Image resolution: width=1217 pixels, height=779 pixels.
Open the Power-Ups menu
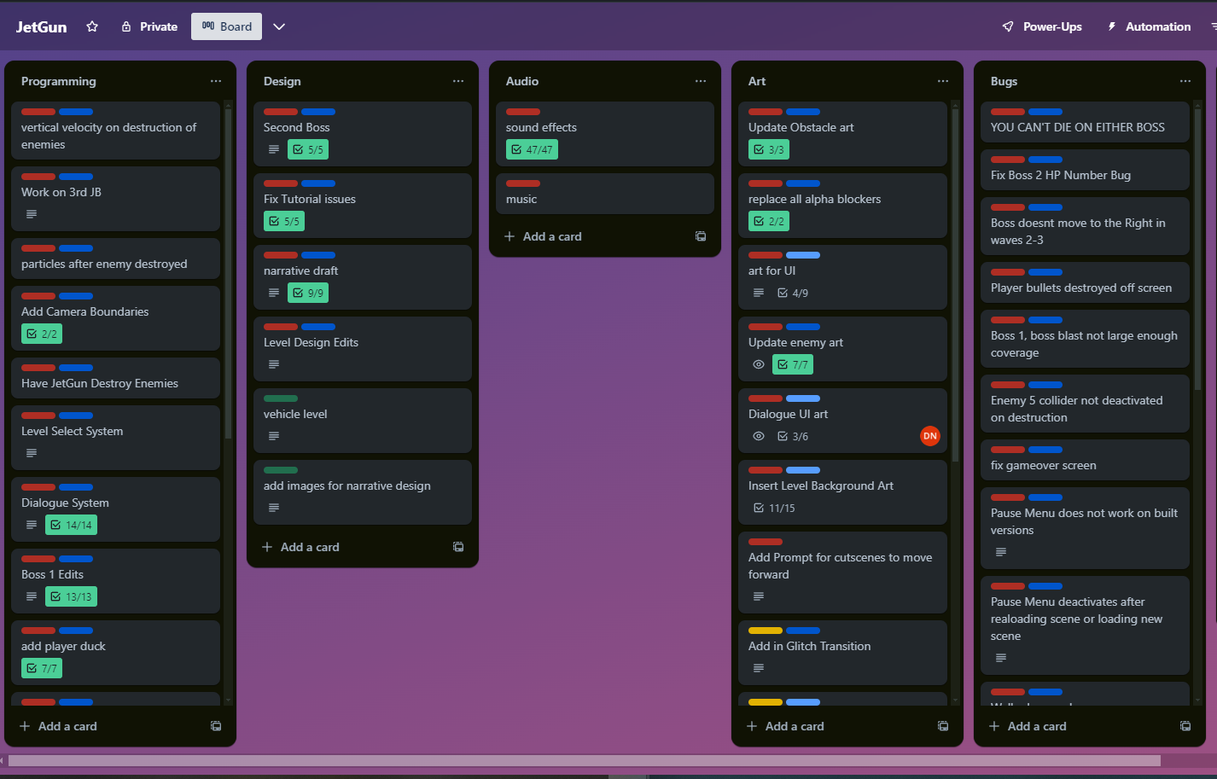(x=1042, y=26)
